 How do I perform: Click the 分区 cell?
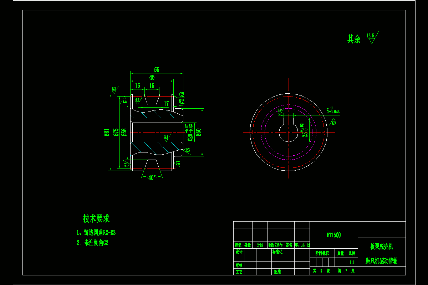click(x=260, y=245)
